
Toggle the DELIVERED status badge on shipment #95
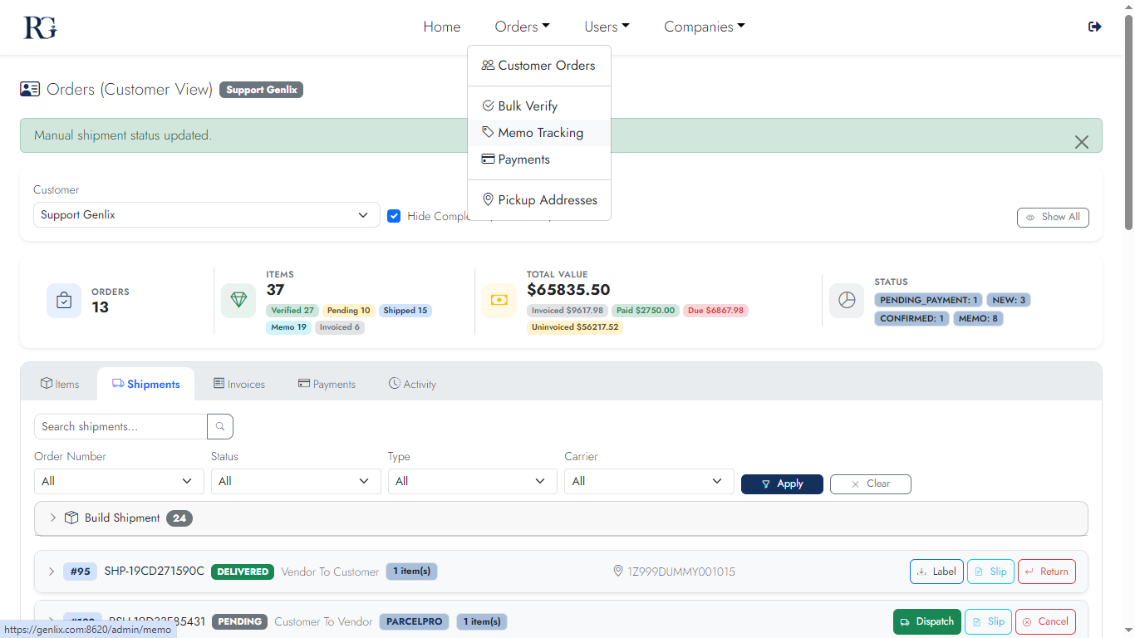click(242, 571)
